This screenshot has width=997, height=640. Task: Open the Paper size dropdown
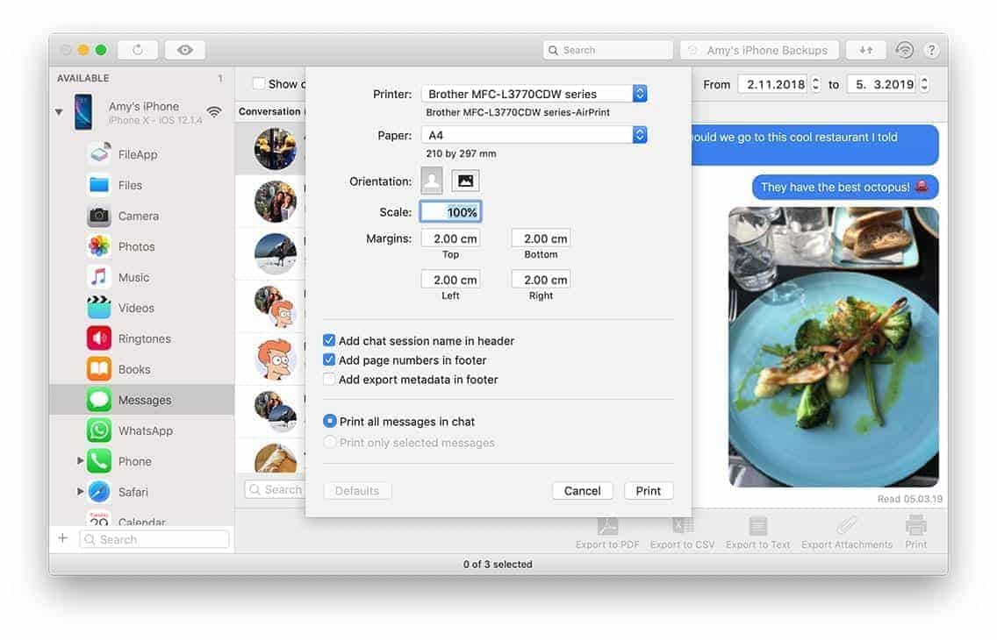(x=534, y=135)
